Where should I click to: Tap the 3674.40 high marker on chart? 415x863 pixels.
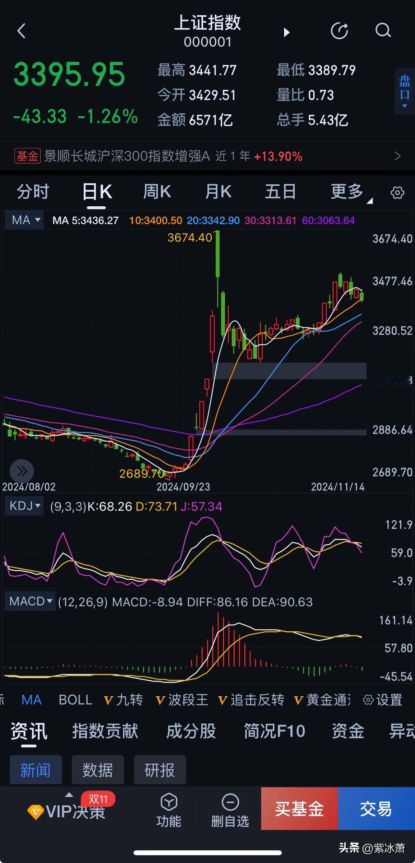coord(190,238)
